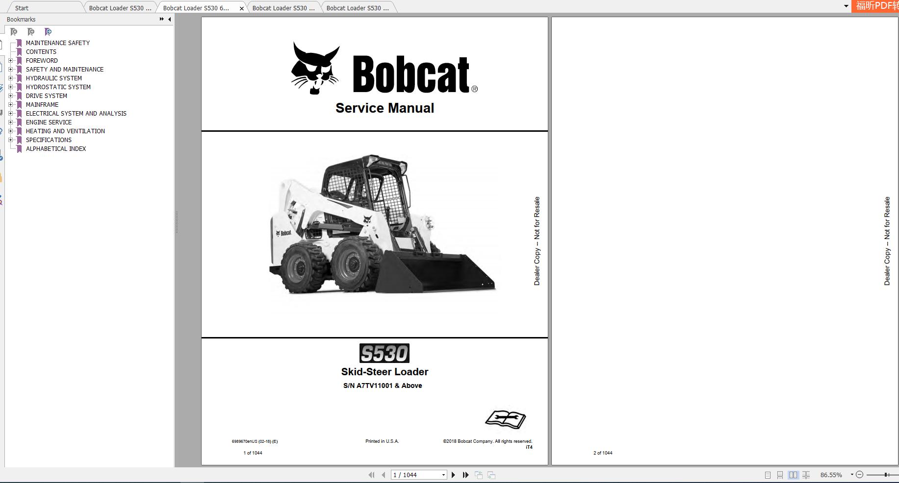Enable continuous scrolling view mode
Viewport: 899px width, 483px height.
pos(780,474)
